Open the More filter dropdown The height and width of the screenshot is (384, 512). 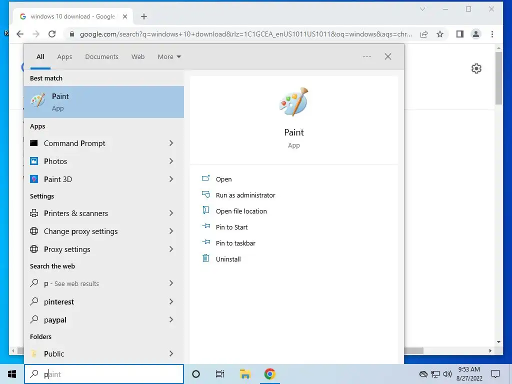[169, 57]
